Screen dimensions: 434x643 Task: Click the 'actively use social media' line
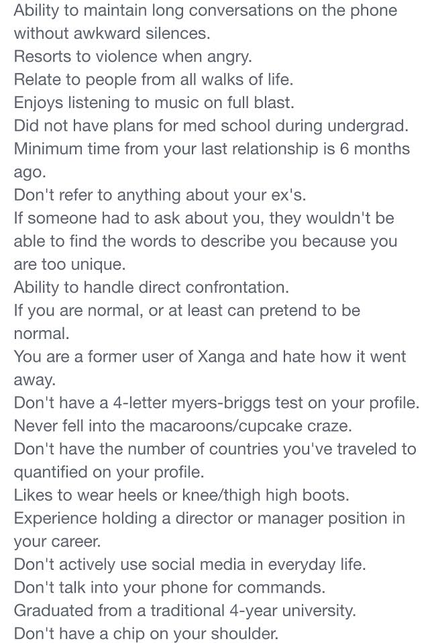(189, 564)
